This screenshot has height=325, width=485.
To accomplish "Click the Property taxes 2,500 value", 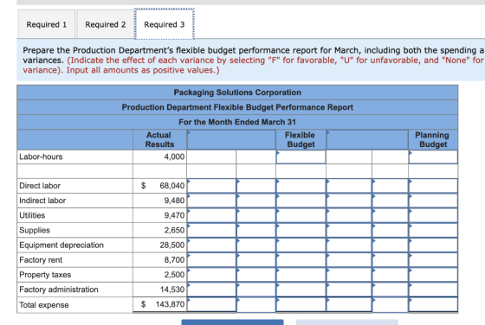I will 174,275.
